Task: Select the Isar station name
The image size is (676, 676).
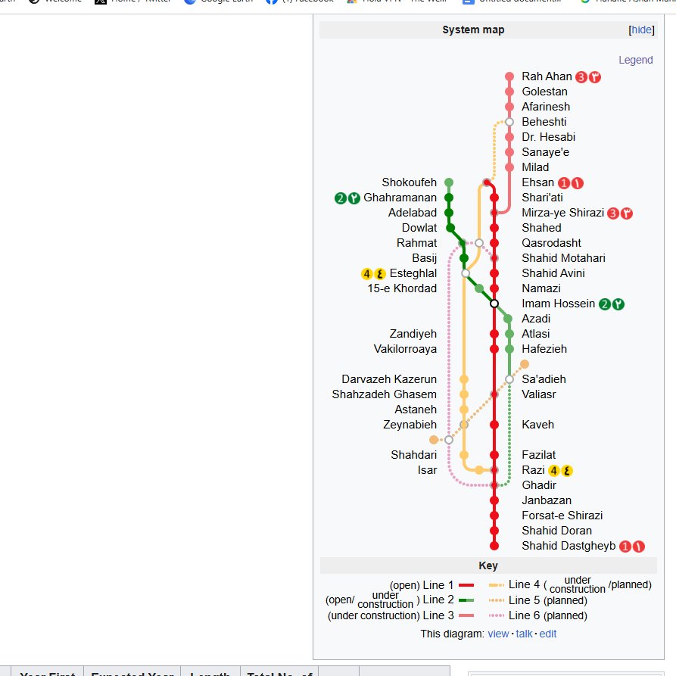Action: pos(427,470)
